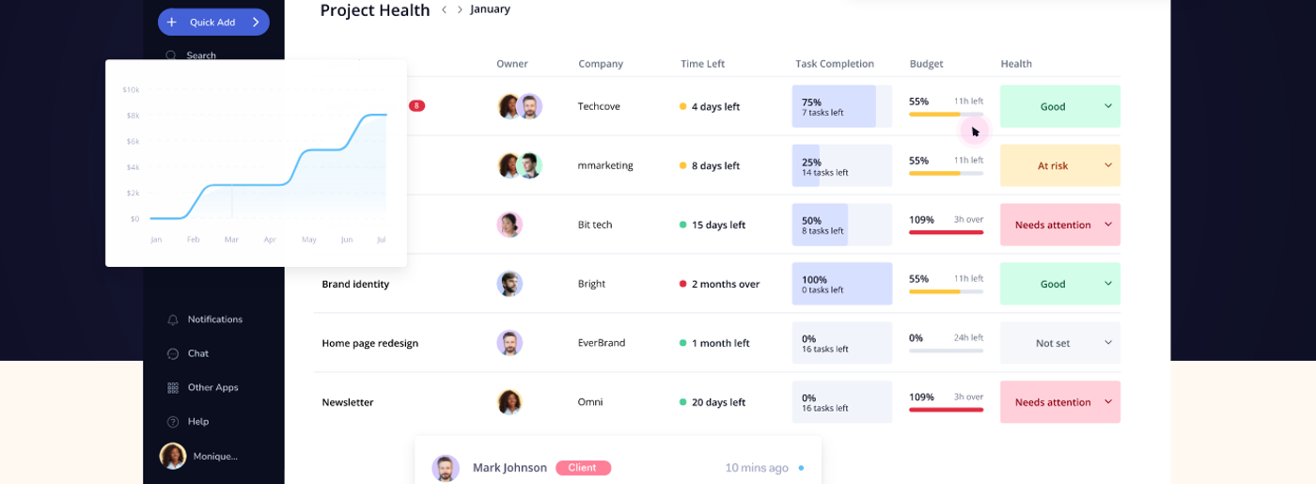1316x484 pixels.
Task: Click the Search magnifier icon
Action: (x=171, y=55)
